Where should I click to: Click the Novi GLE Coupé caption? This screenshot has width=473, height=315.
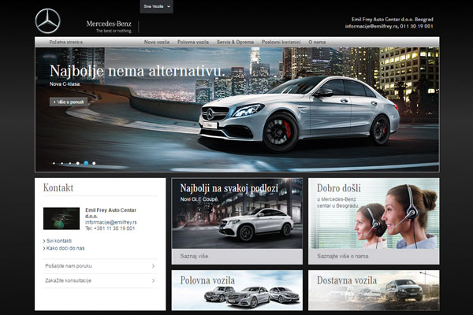click(x=199, y=199)
